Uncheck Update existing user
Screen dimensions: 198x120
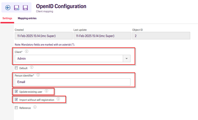pyautogui.click(x=16, y=92)
